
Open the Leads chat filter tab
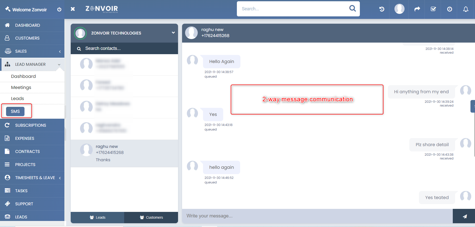[x=97, y=217]
